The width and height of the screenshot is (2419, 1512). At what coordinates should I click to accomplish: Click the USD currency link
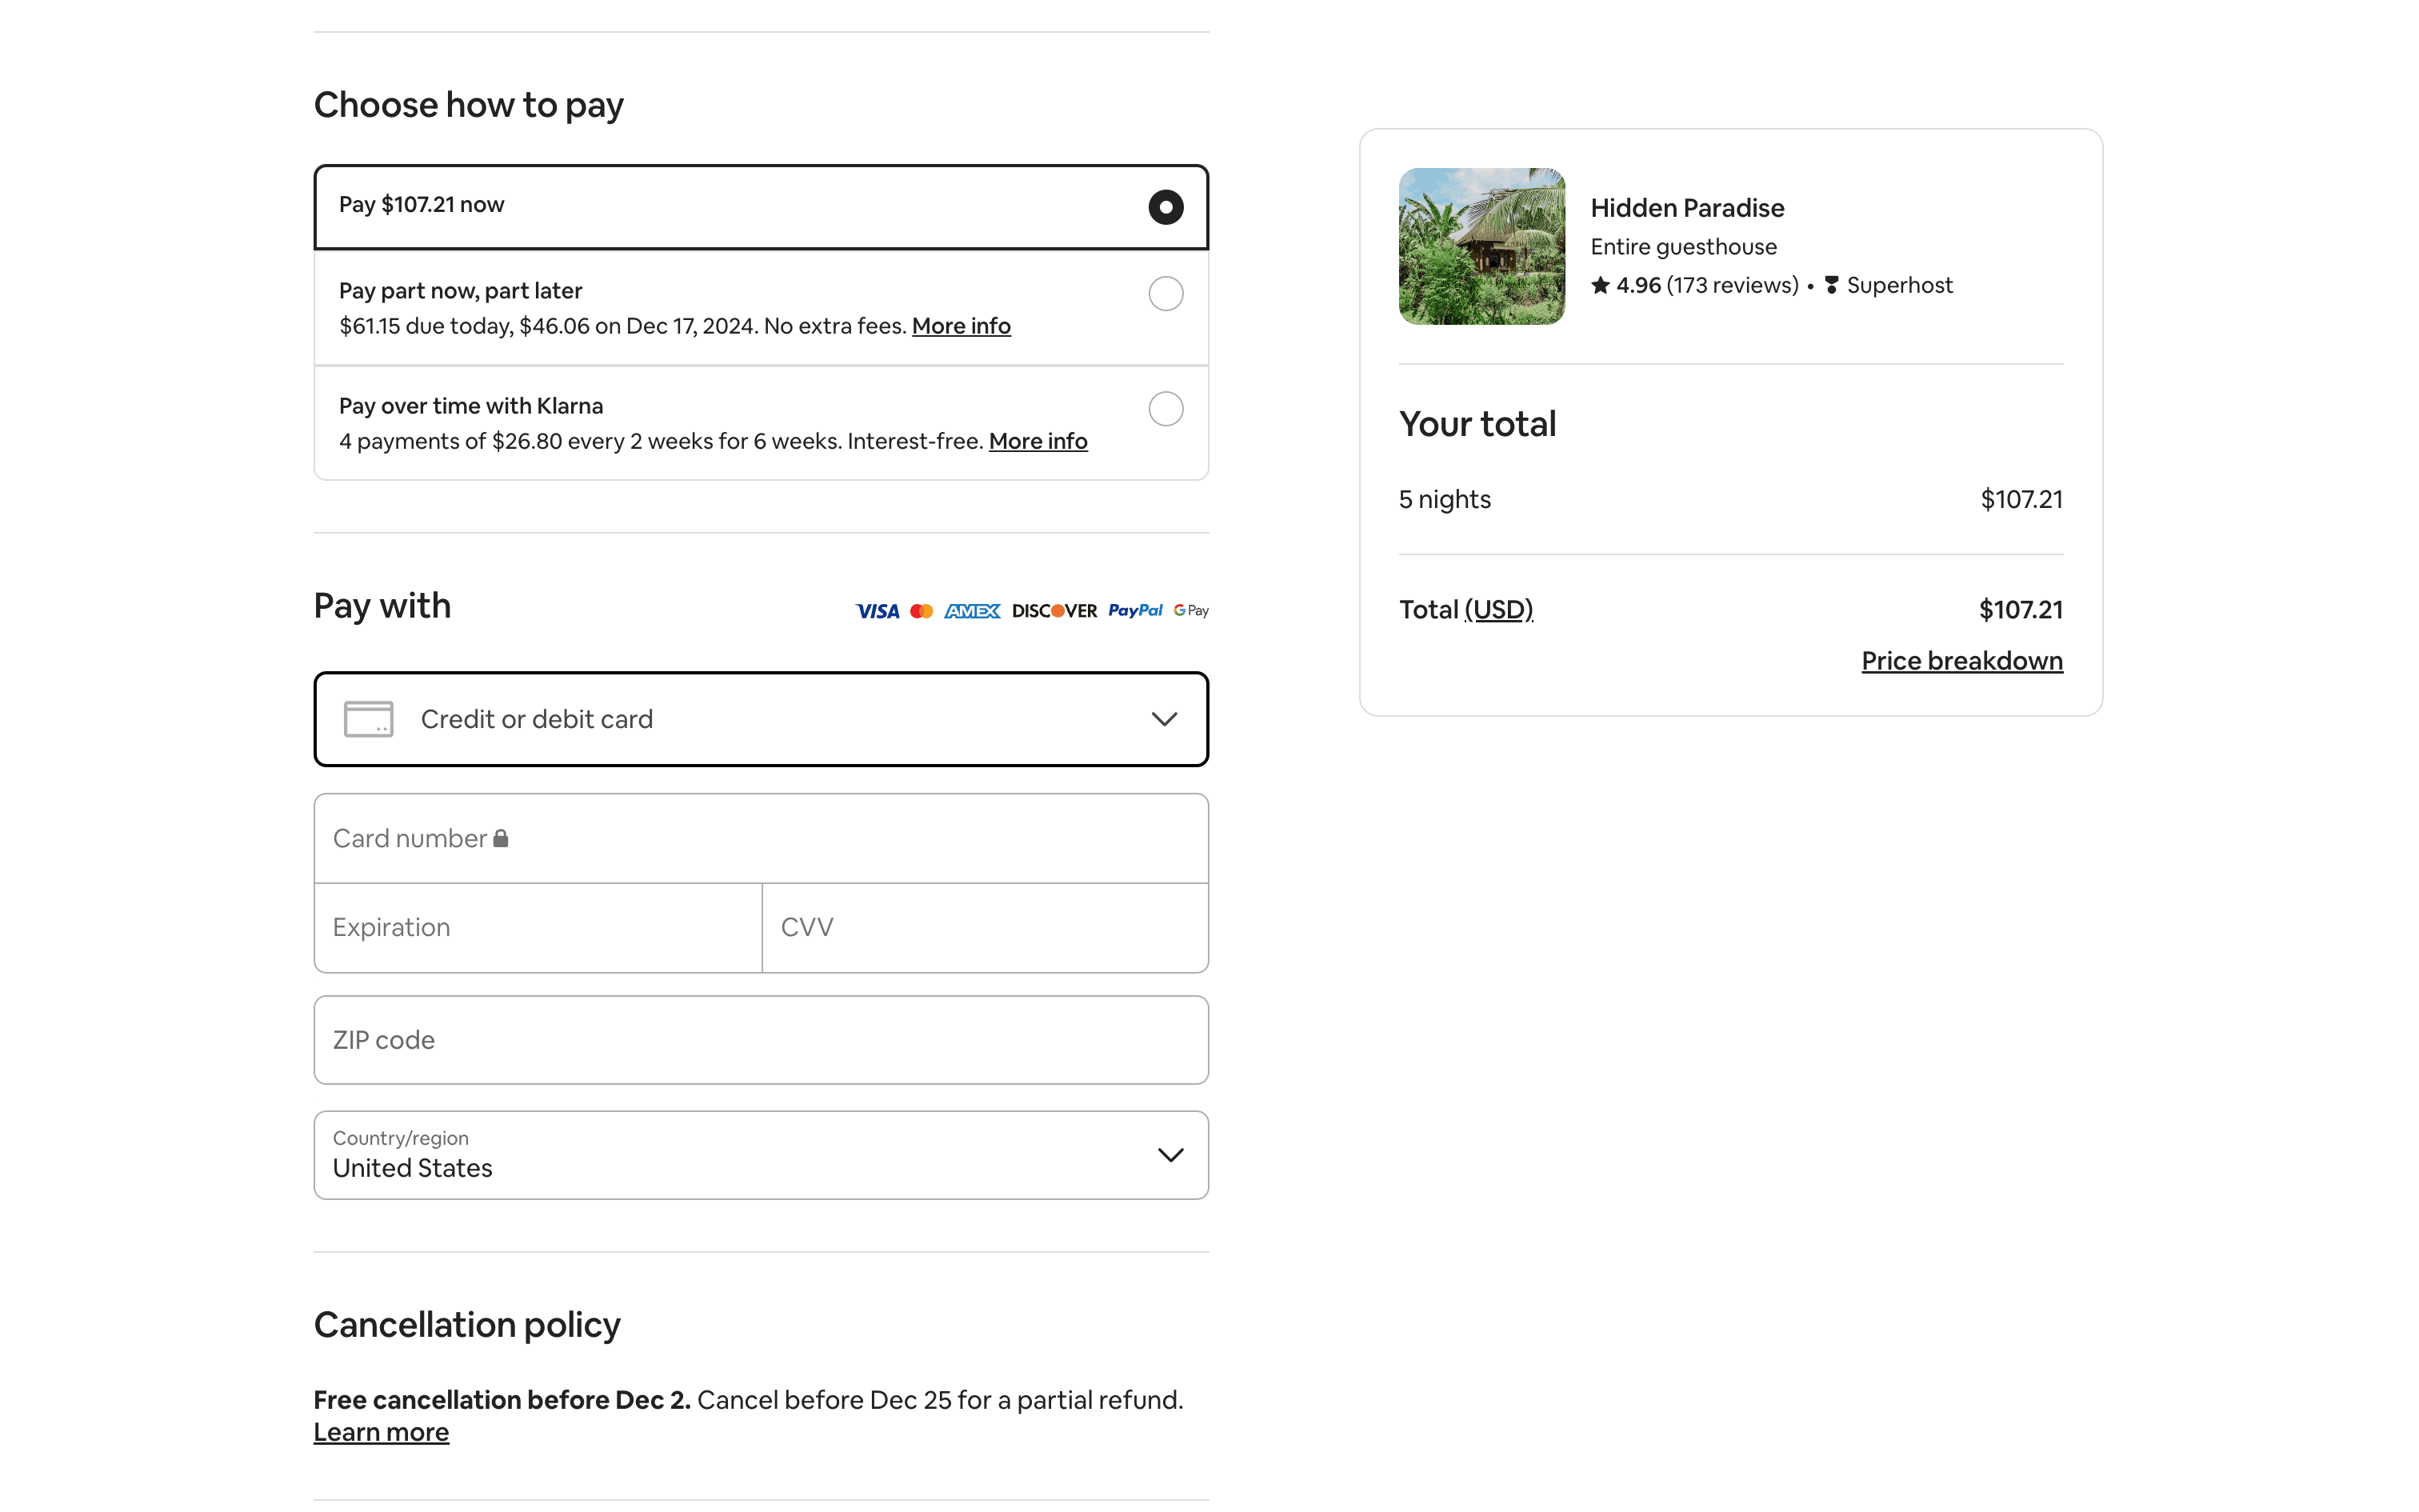coord(1498,610)
